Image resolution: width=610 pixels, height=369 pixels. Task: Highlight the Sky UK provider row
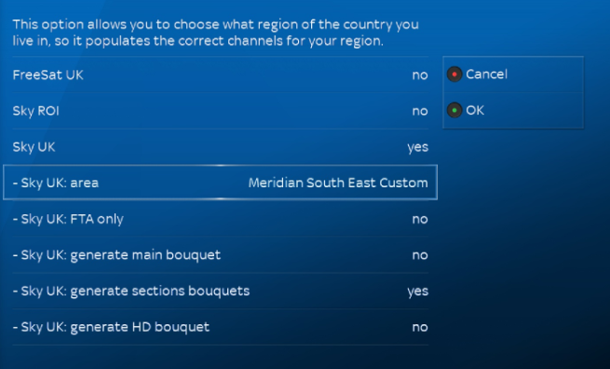pyautogui.click(x=220, y=147)
